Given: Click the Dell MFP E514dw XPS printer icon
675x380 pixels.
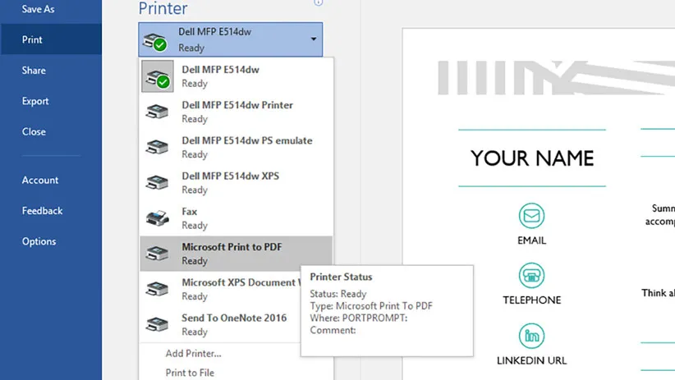Looking at the screenshot, I should 157,183.
